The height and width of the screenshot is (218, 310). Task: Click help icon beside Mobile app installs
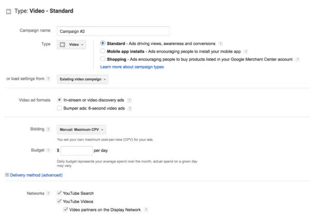(x=246, y=52)
